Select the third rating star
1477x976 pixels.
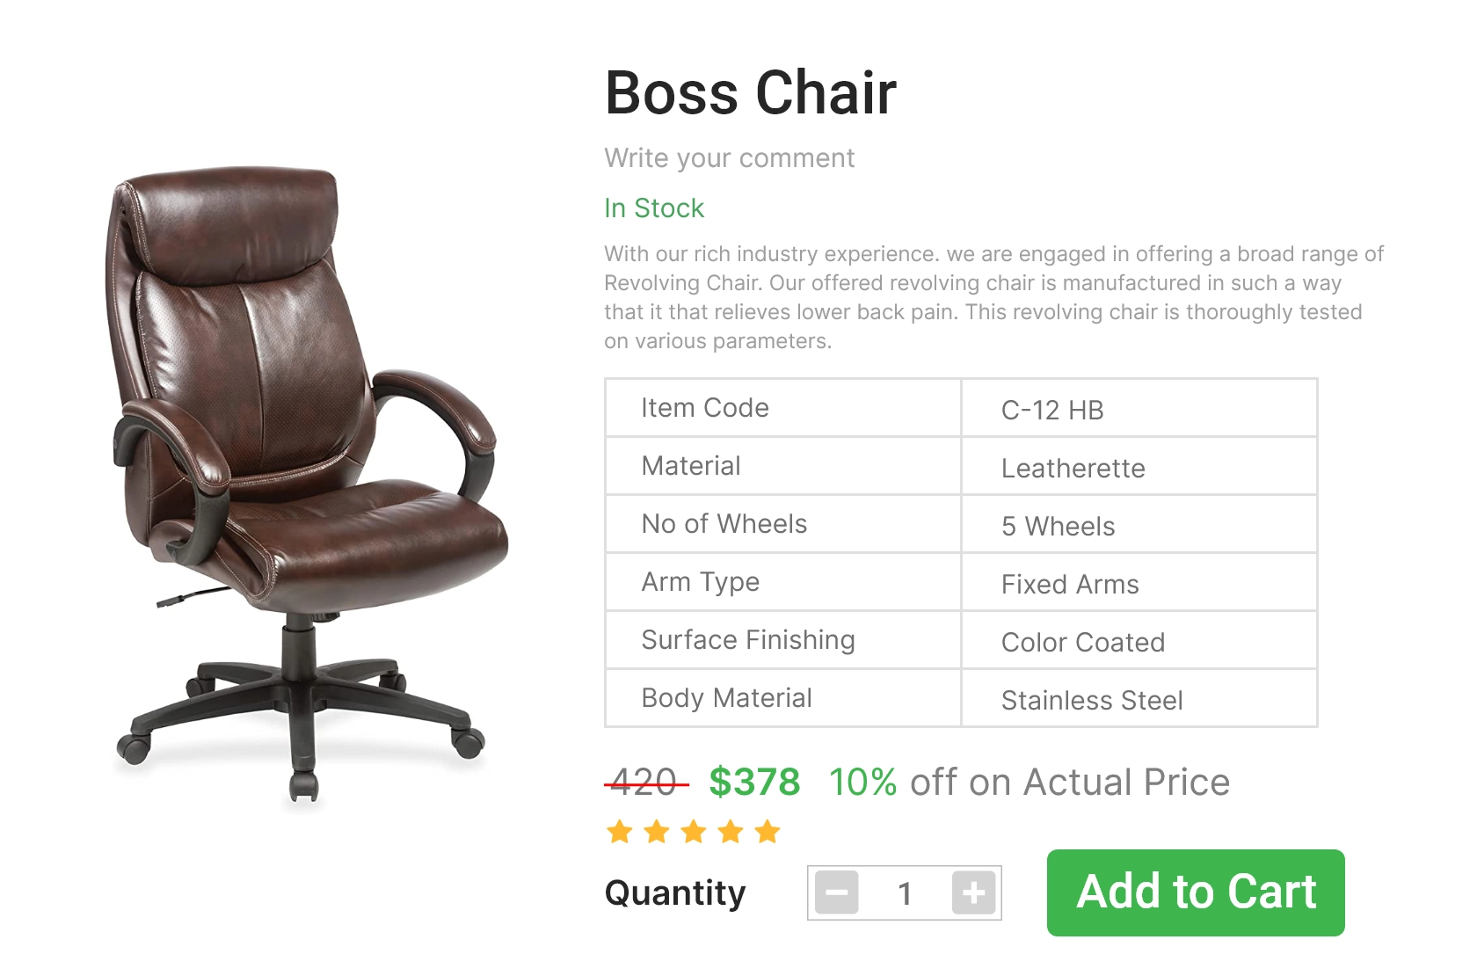point(694,832)
